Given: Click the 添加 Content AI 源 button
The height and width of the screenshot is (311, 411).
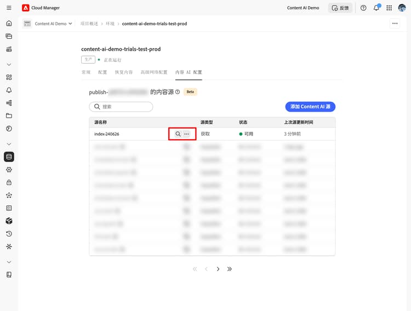Looking at the screenshot, I should click(310, 107).
